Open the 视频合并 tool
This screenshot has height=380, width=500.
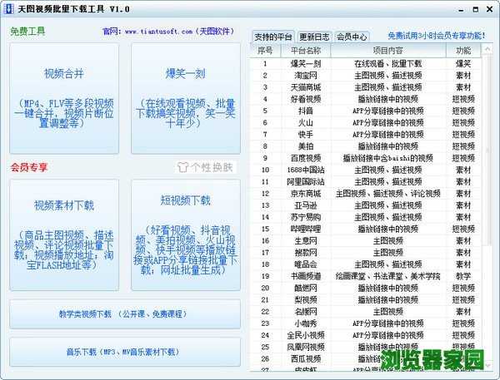[63, 97]
